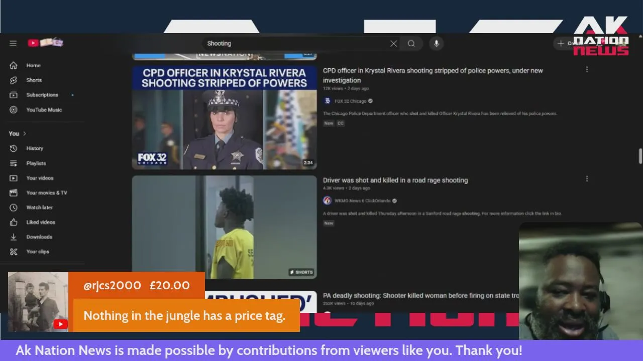Expand the You section chevron

pyautogui.click(x=24, y=133)
